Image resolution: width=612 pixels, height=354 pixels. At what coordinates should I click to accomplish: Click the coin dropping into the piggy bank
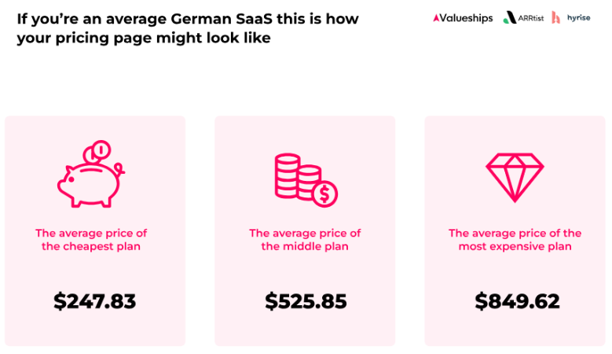[100, 149]
